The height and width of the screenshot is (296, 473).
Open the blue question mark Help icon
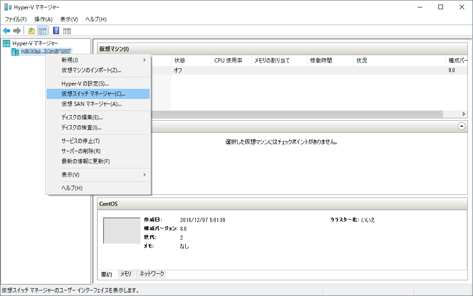(x=56, y=31)
